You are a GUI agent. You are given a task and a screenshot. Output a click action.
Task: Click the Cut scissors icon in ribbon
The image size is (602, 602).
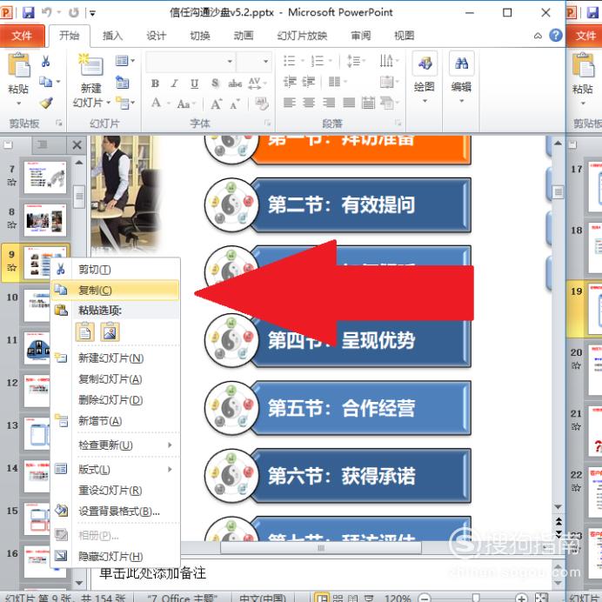[x=46, y=61]
